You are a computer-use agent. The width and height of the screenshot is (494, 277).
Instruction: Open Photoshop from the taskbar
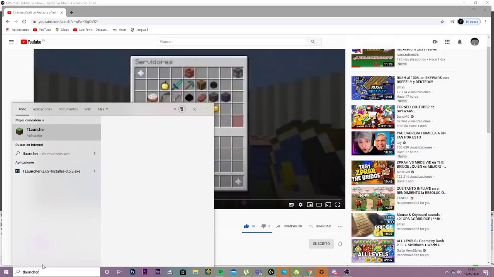pyautogui.click(x=132, y=272)
